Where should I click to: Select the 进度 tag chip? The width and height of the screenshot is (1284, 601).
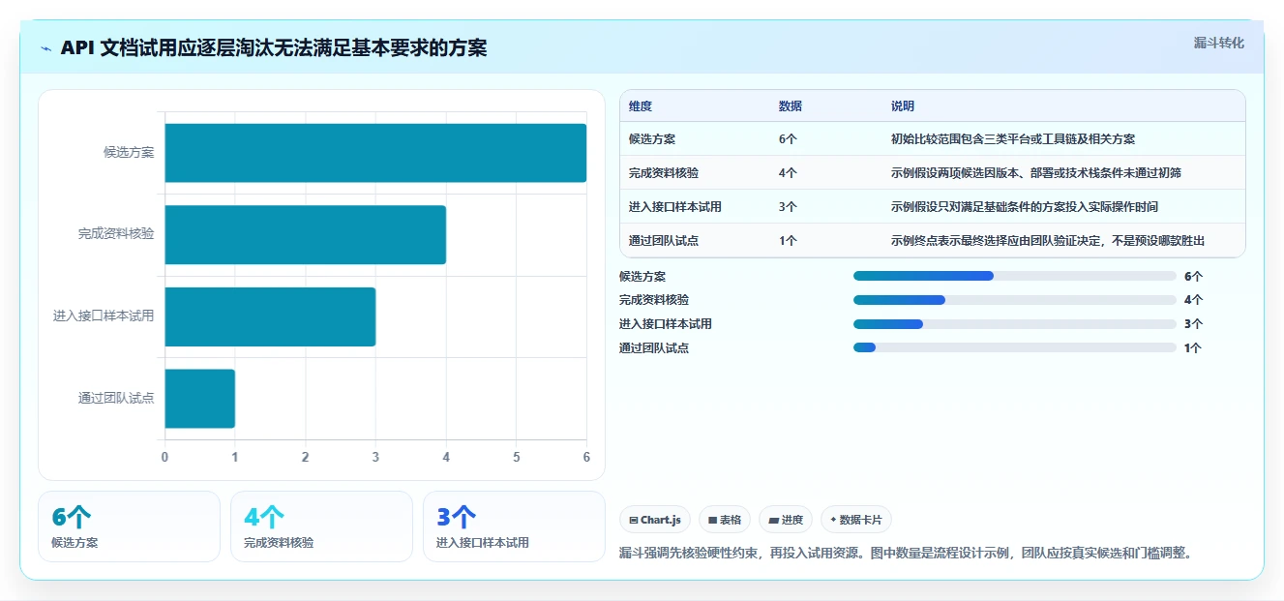[x=786, y=520]
